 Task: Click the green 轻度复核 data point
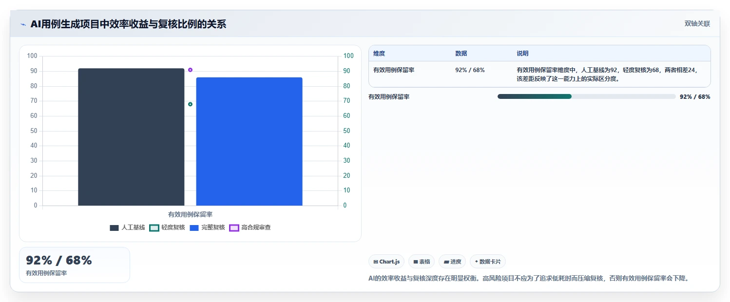(190, 104)
